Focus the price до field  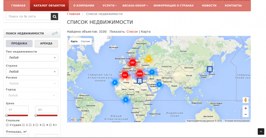47,109
